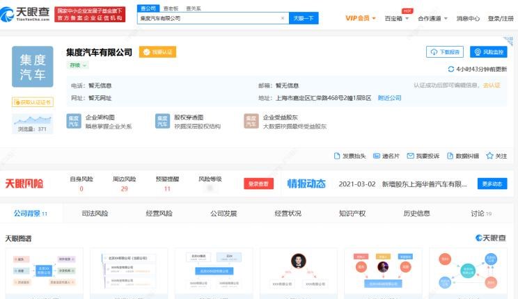Click the 去认证 link
518x299 pixels.
(x=492, y=86)
